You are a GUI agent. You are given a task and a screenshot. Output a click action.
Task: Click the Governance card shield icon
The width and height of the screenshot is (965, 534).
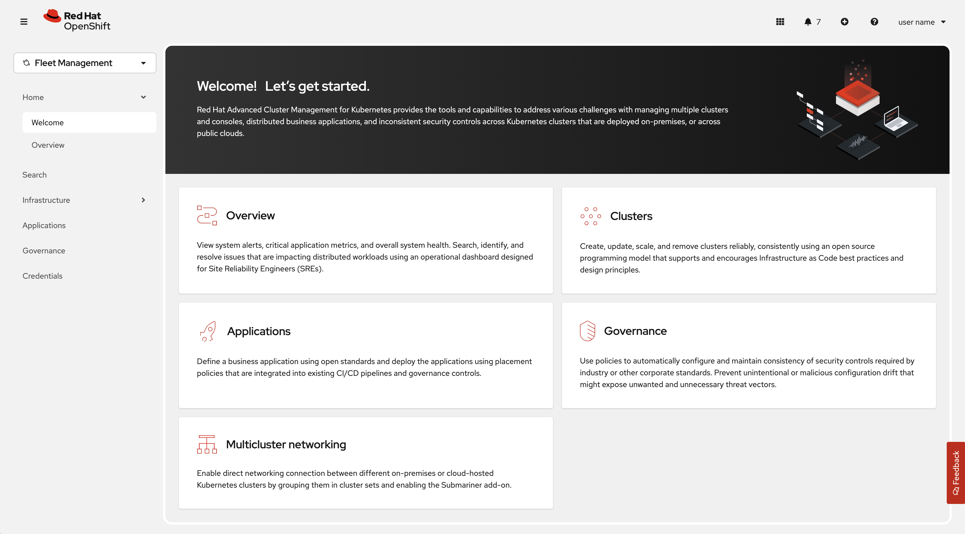(x=587, y=331)
